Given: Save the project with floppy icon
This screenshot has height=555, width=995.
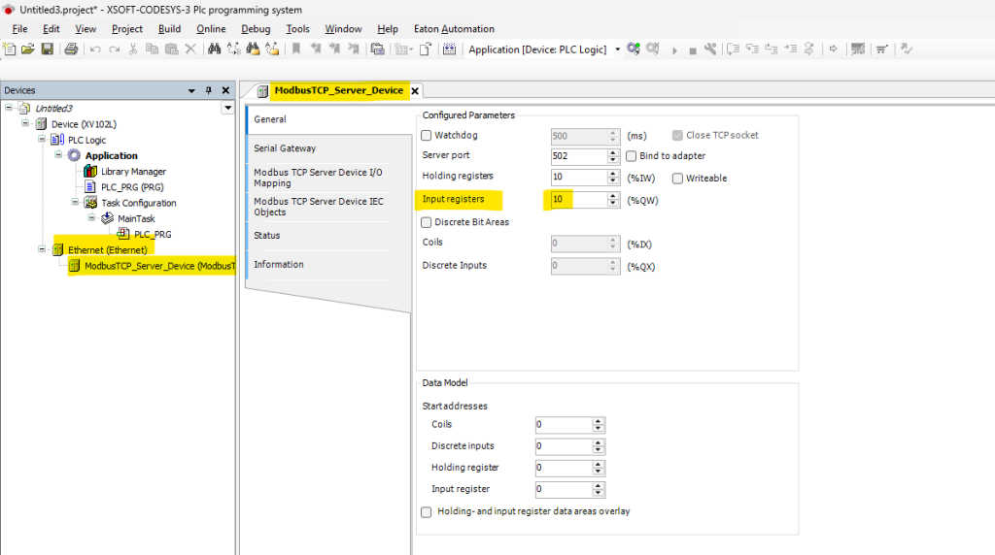Looking at the screenshot, I should 48,49.
